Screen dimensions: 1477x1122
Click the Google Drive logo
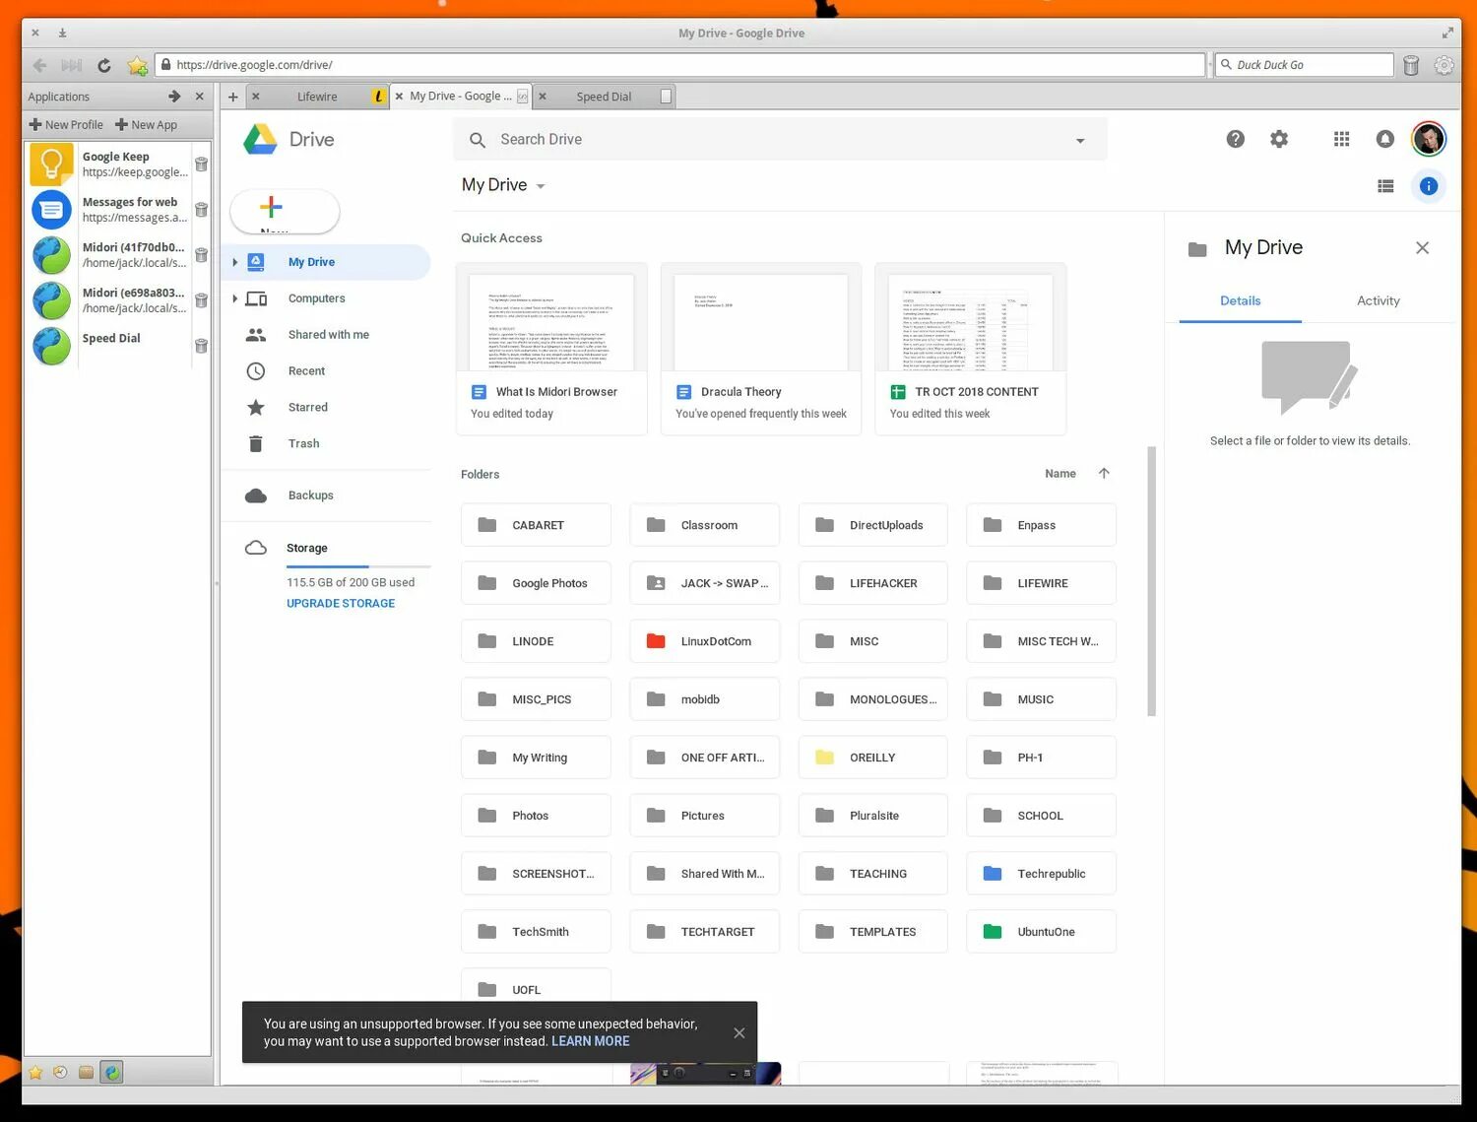click(x=260, y=140)
